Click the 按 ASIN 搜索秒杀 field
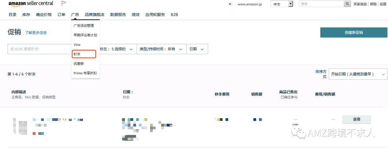388x150 pixels. (40, 49)
